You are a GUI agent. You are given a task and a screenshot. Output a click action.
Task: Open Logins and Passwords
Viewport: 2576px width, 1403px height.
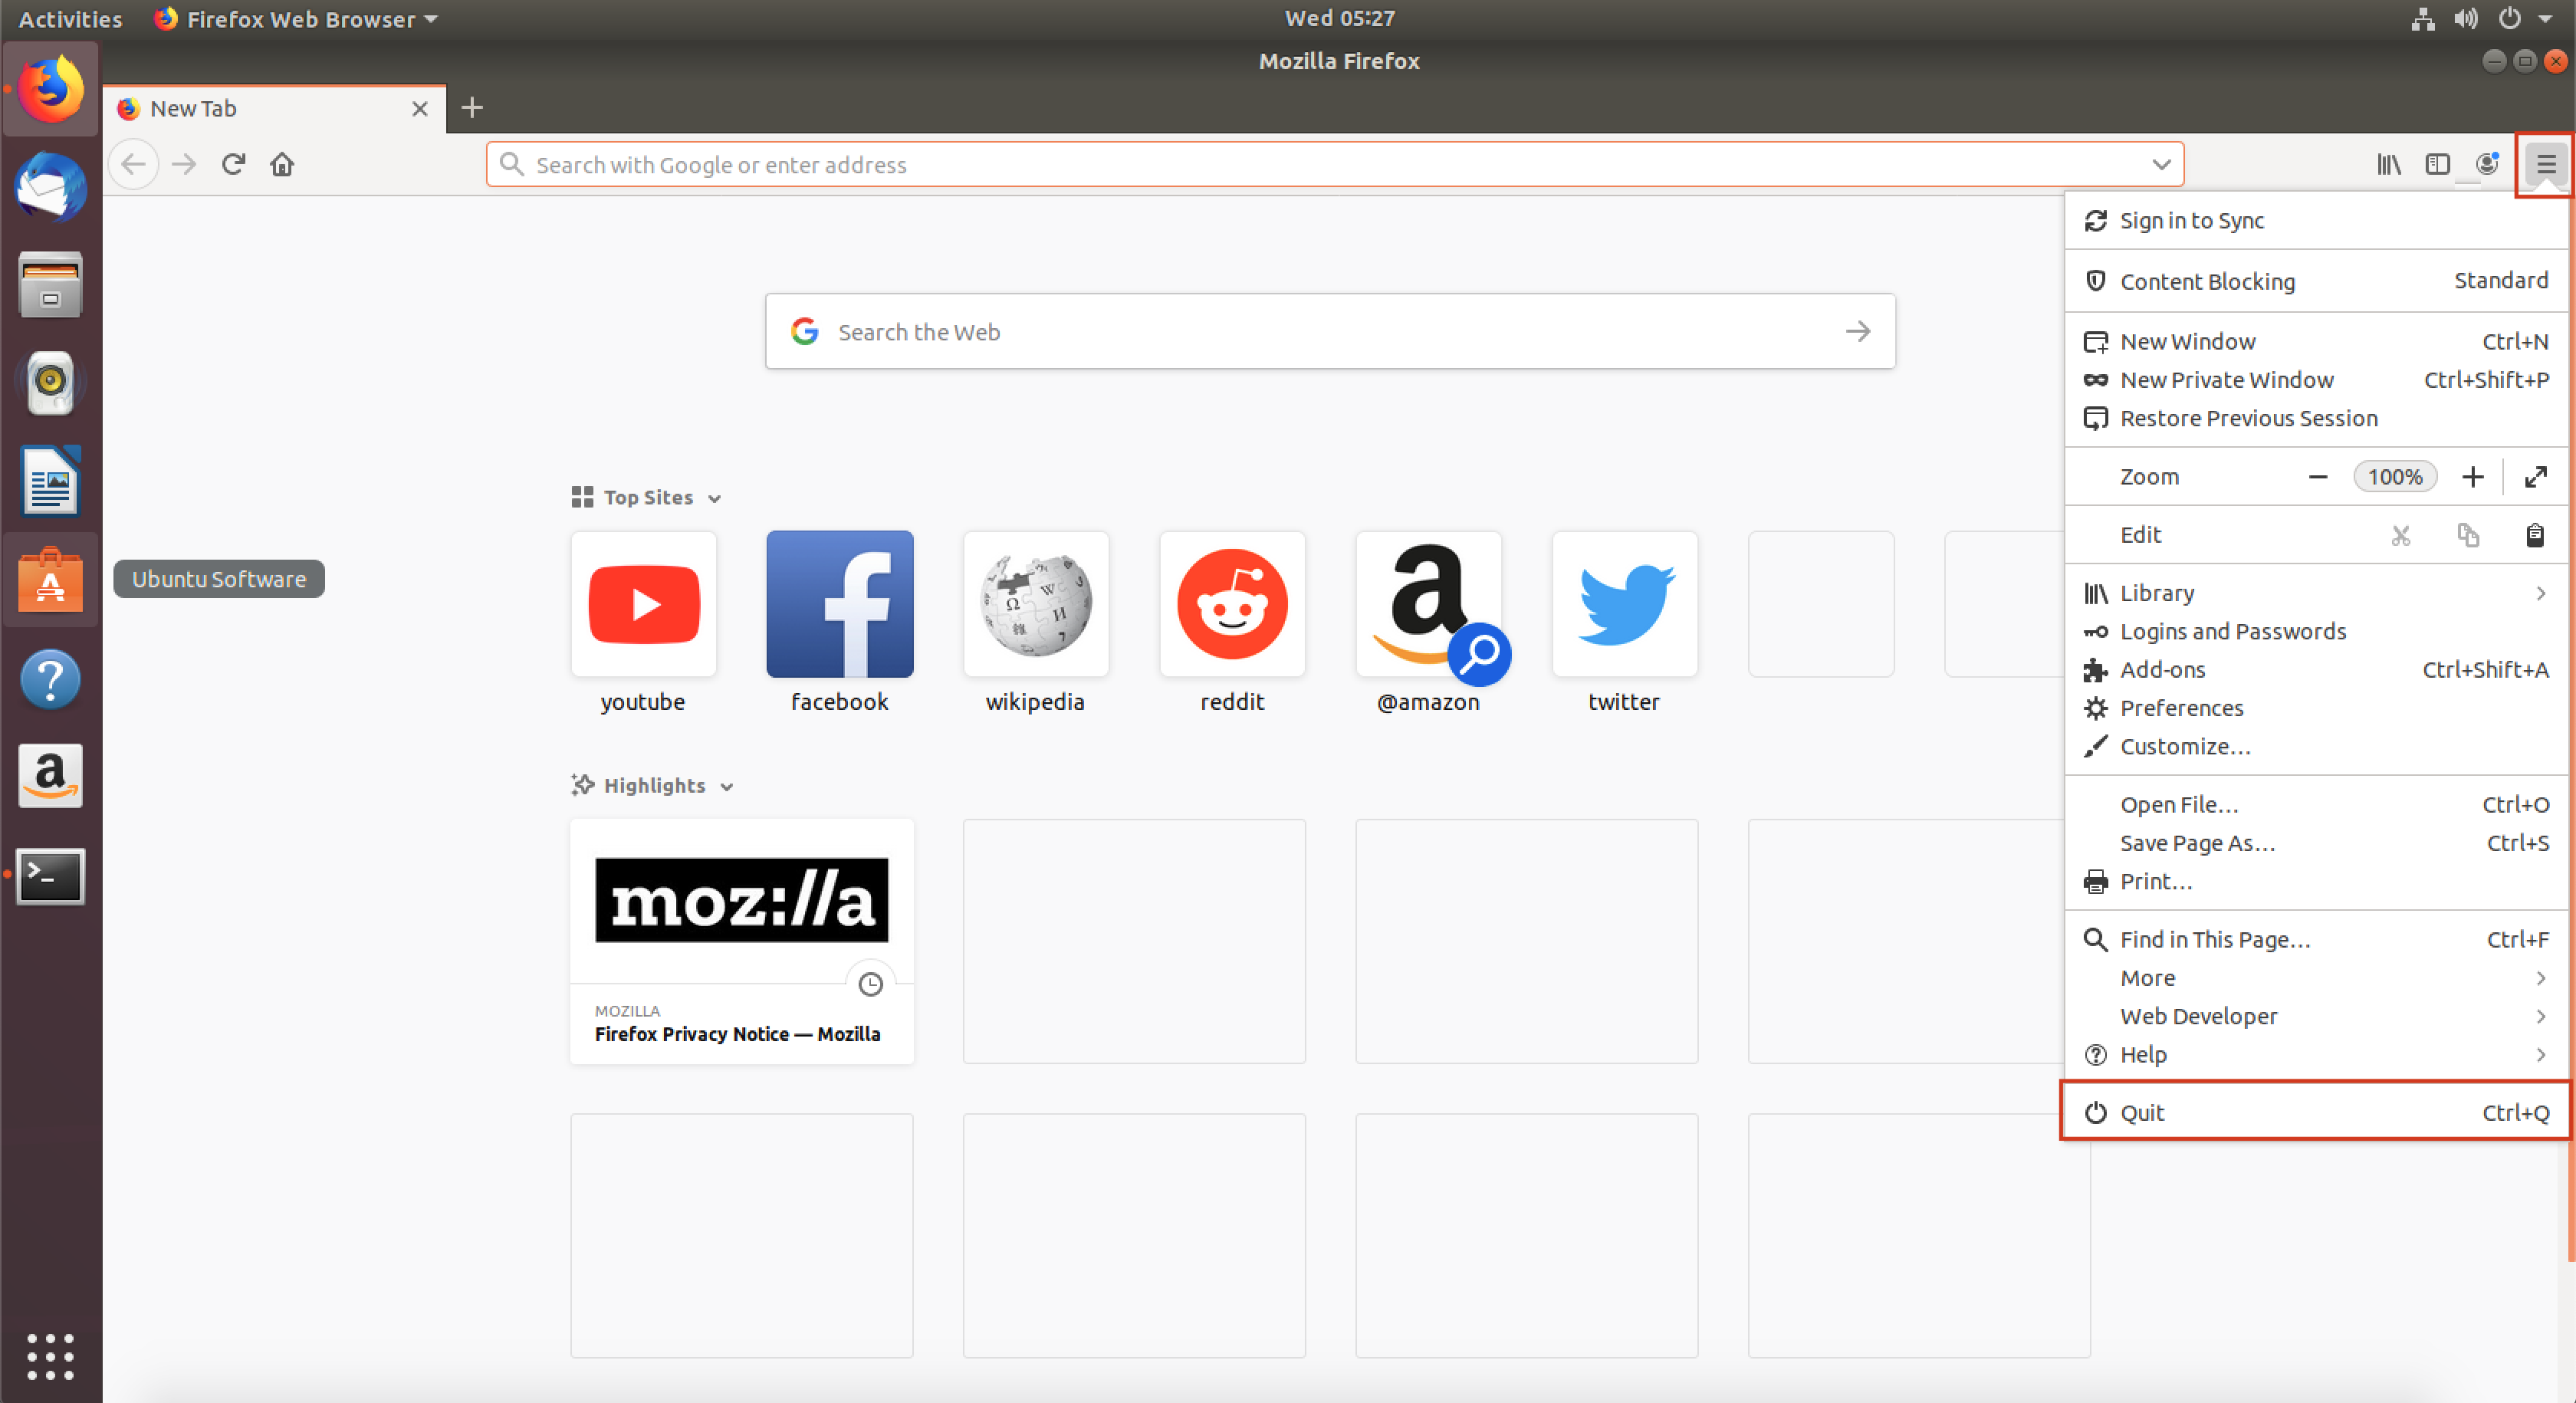(x=2315, y=631)
